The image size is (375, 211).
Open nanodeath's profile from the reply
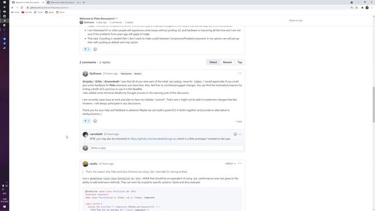96,134
